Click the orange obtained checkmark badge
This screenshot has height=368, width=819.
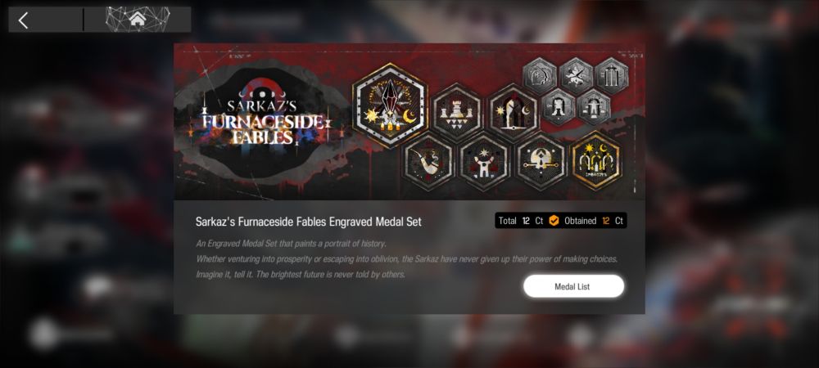click(554, 221)
